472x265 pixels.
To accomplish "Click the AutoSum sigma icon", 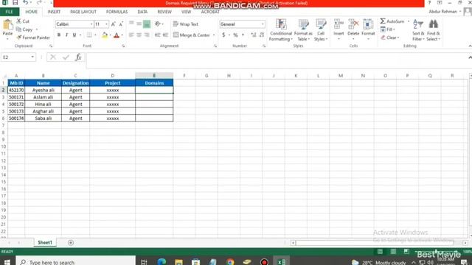I will tap(383, 21).
